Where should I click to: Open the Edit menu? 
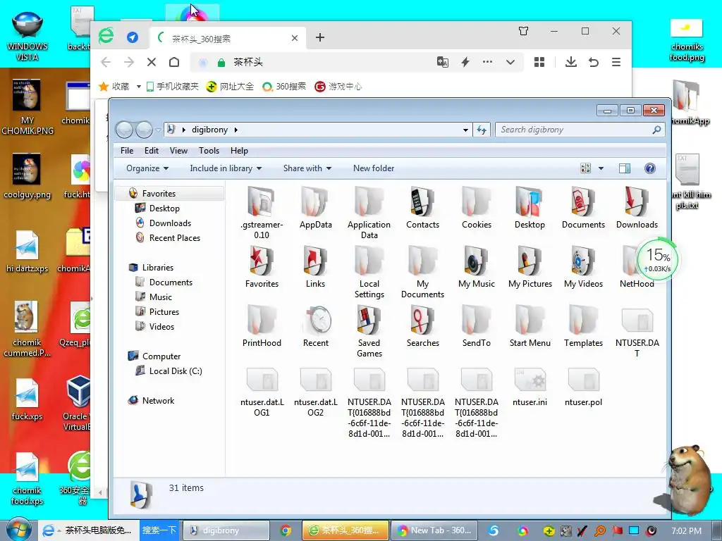pyautogui.click(x=152, y=151)
